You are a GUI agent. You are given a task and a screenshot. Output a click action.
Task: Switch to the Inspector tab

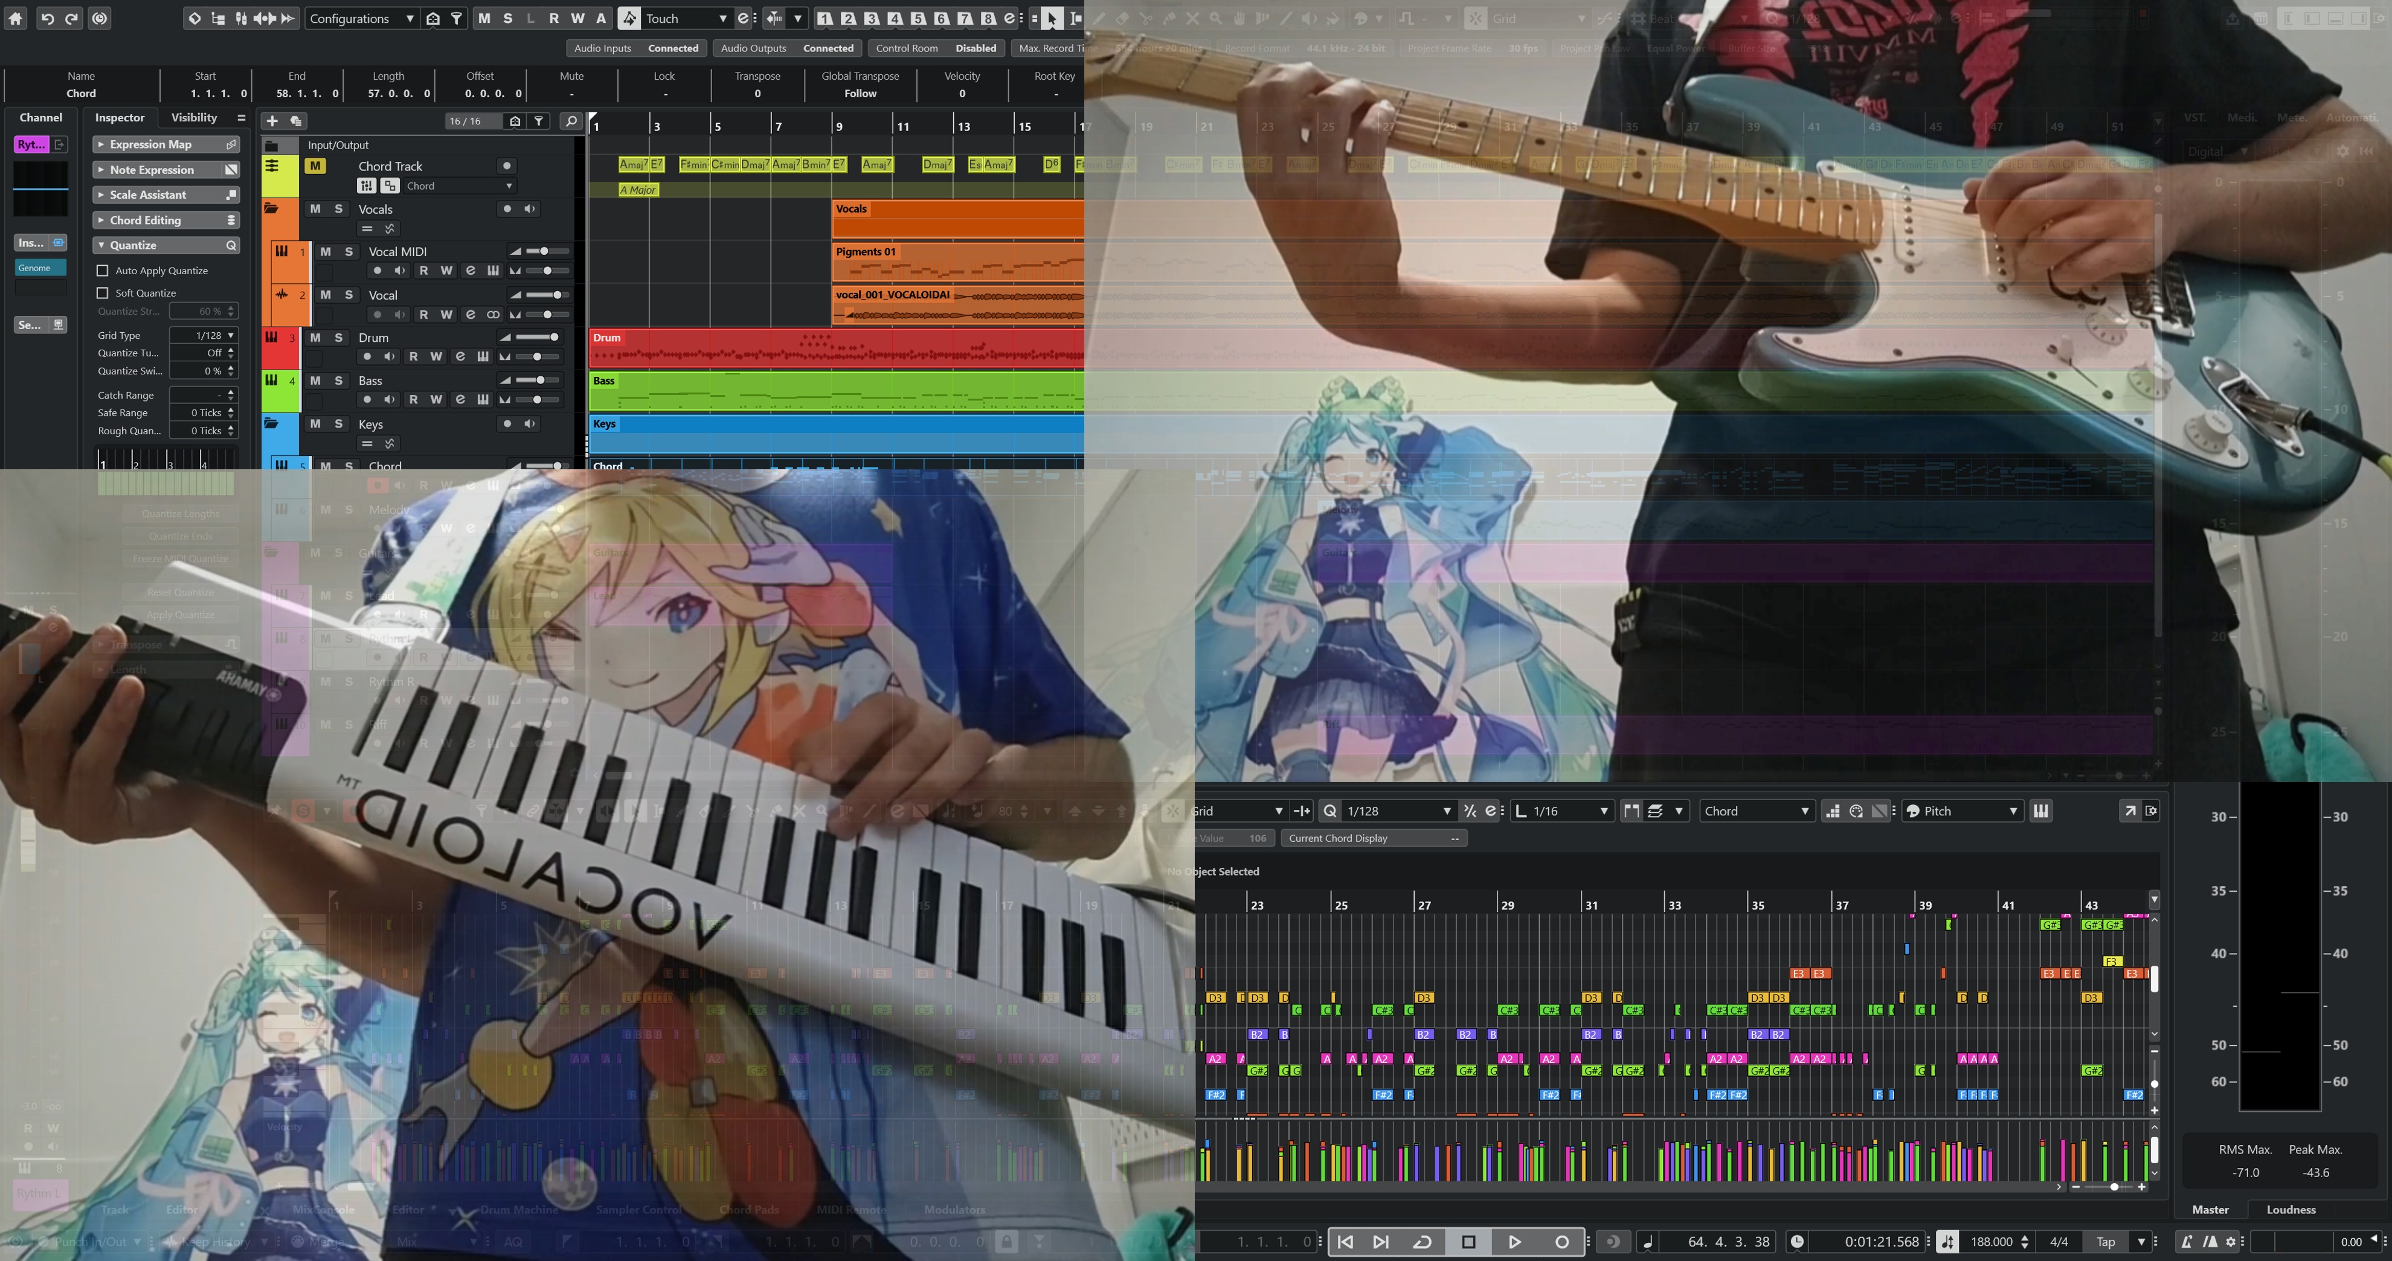tap(120, 118)
